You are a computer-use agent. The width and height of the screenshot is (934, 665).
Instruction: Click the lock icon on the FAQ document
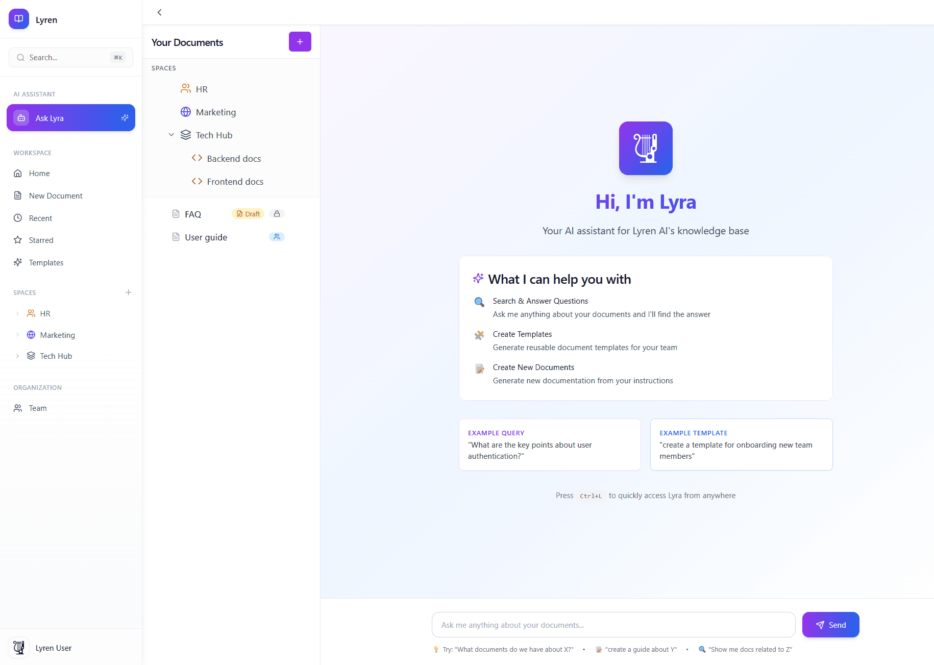click(x=277, y=213)
